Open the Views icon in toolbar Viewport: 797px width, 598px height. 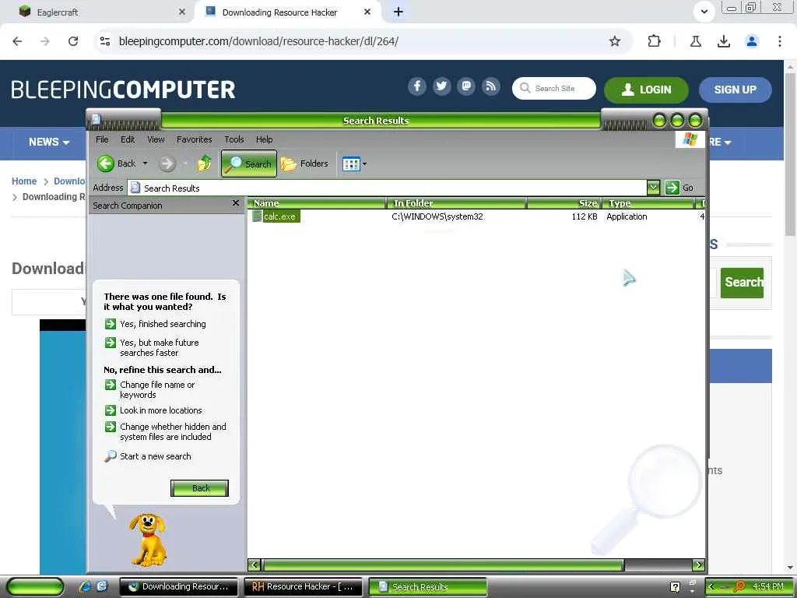pyautogui.click(x=351, y=164)
